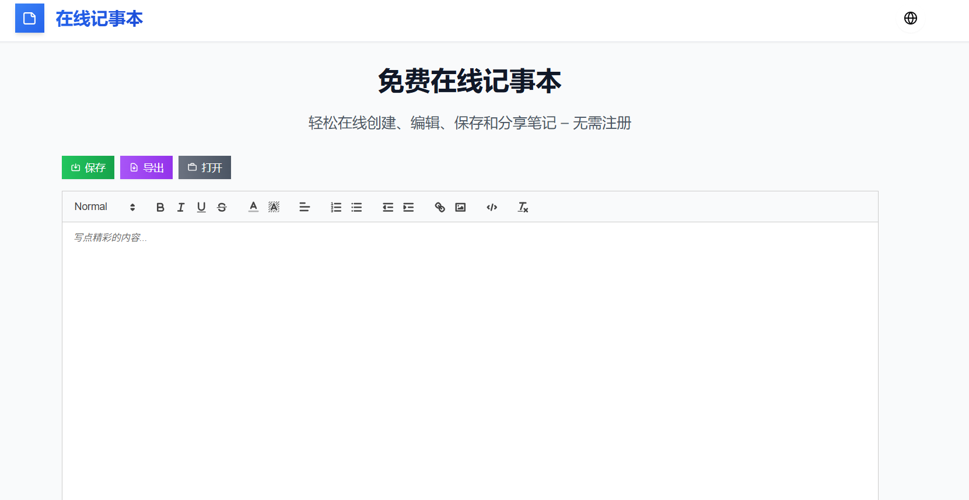Expand the Normal heading style dropdown
969x500 pixels.
click(x=105, y=207)
